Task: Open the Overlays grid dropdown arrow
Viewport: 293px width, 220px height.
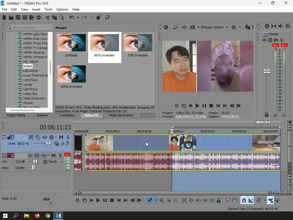Action: (x=240, y=27)
